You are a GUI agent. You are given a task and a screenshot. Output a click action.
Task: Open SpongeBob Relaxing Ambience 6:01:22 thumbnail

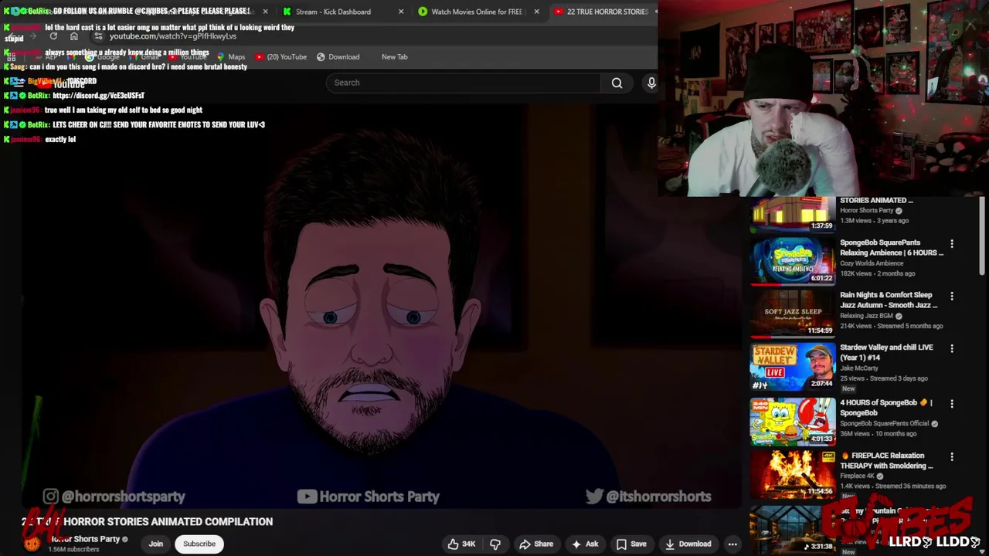793,261
